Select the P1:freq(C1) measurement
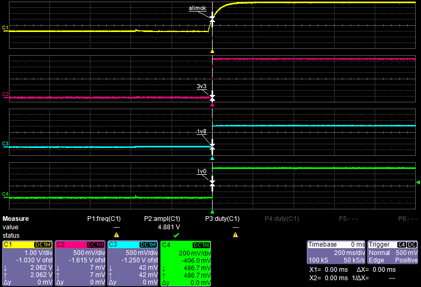 coord(104,219)
